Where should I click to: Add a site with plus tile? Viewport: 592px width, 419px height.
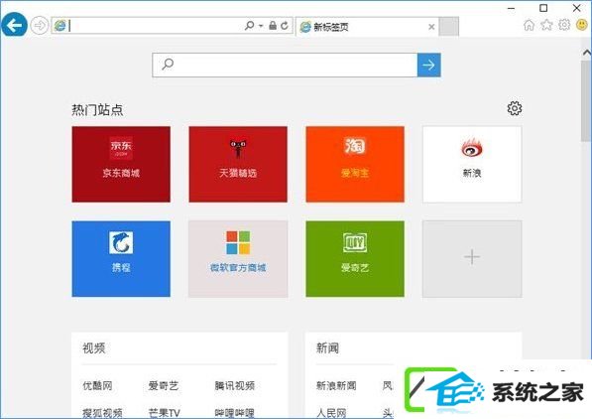click(472, 259)
